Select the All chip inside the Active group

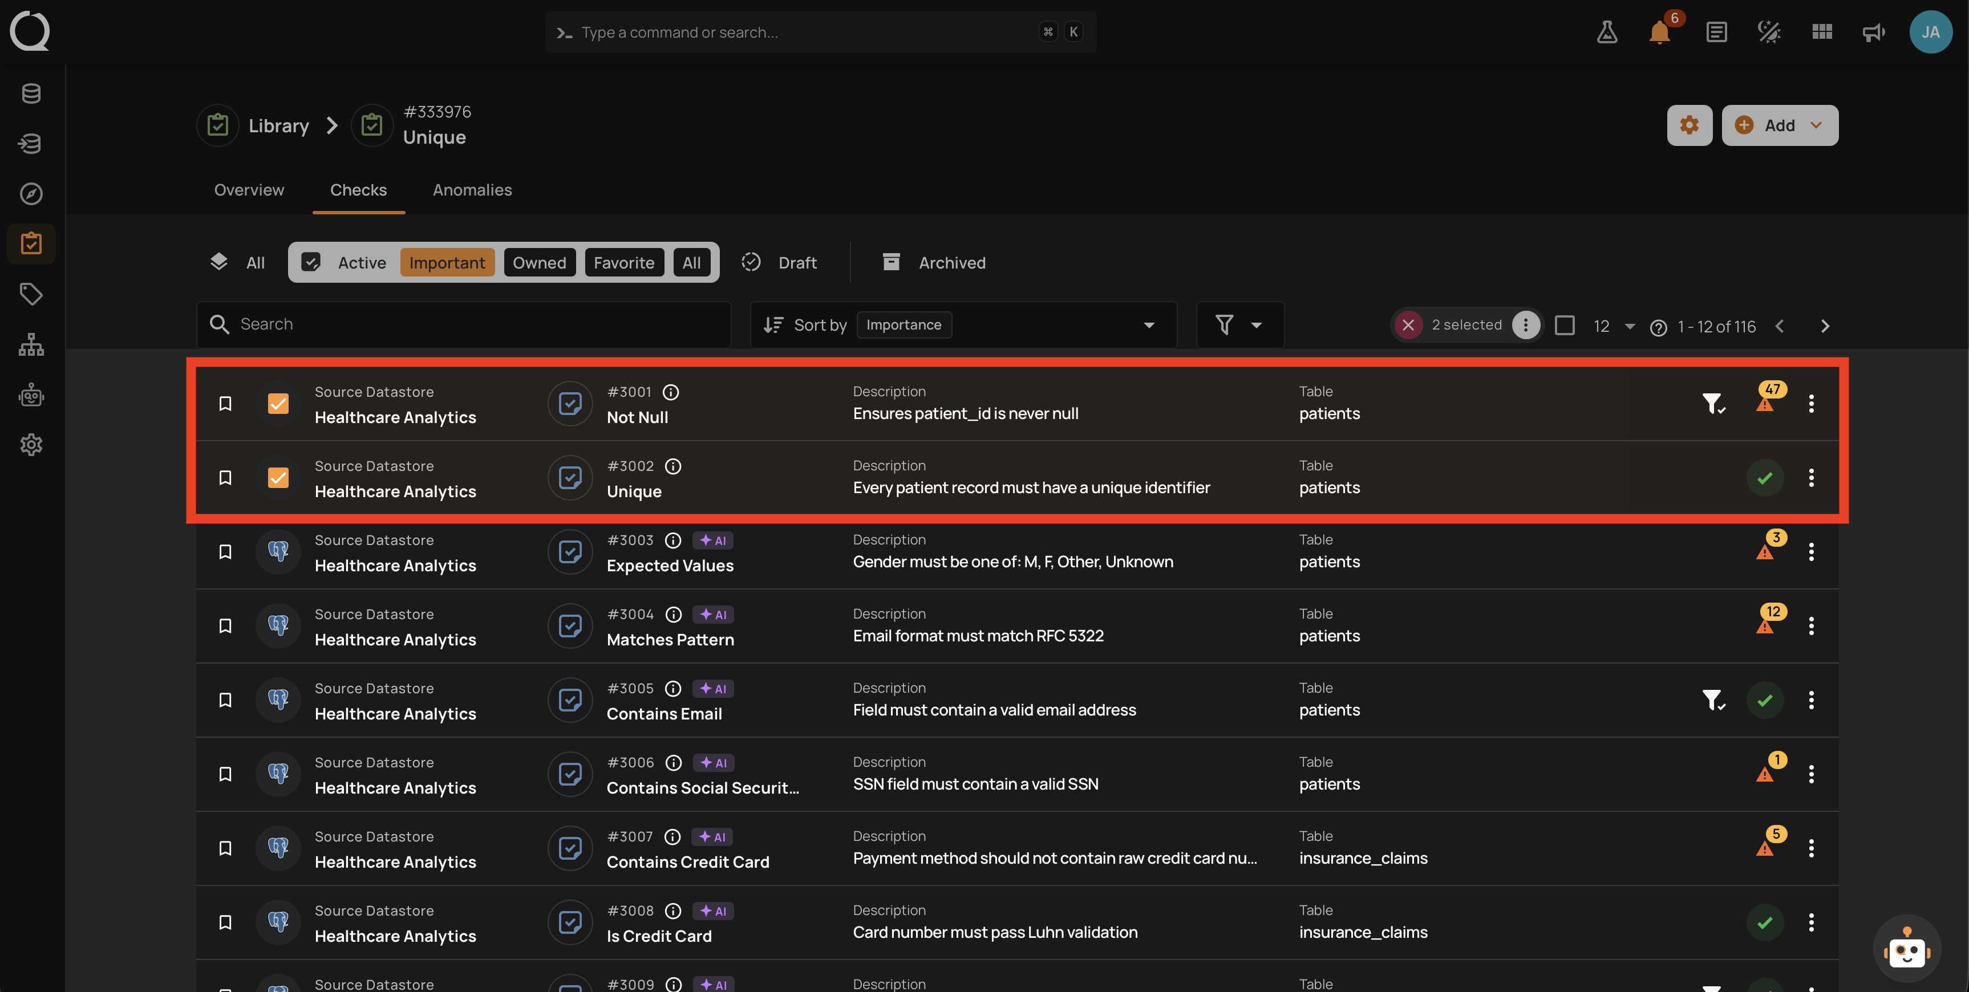[x=691, y=263]
